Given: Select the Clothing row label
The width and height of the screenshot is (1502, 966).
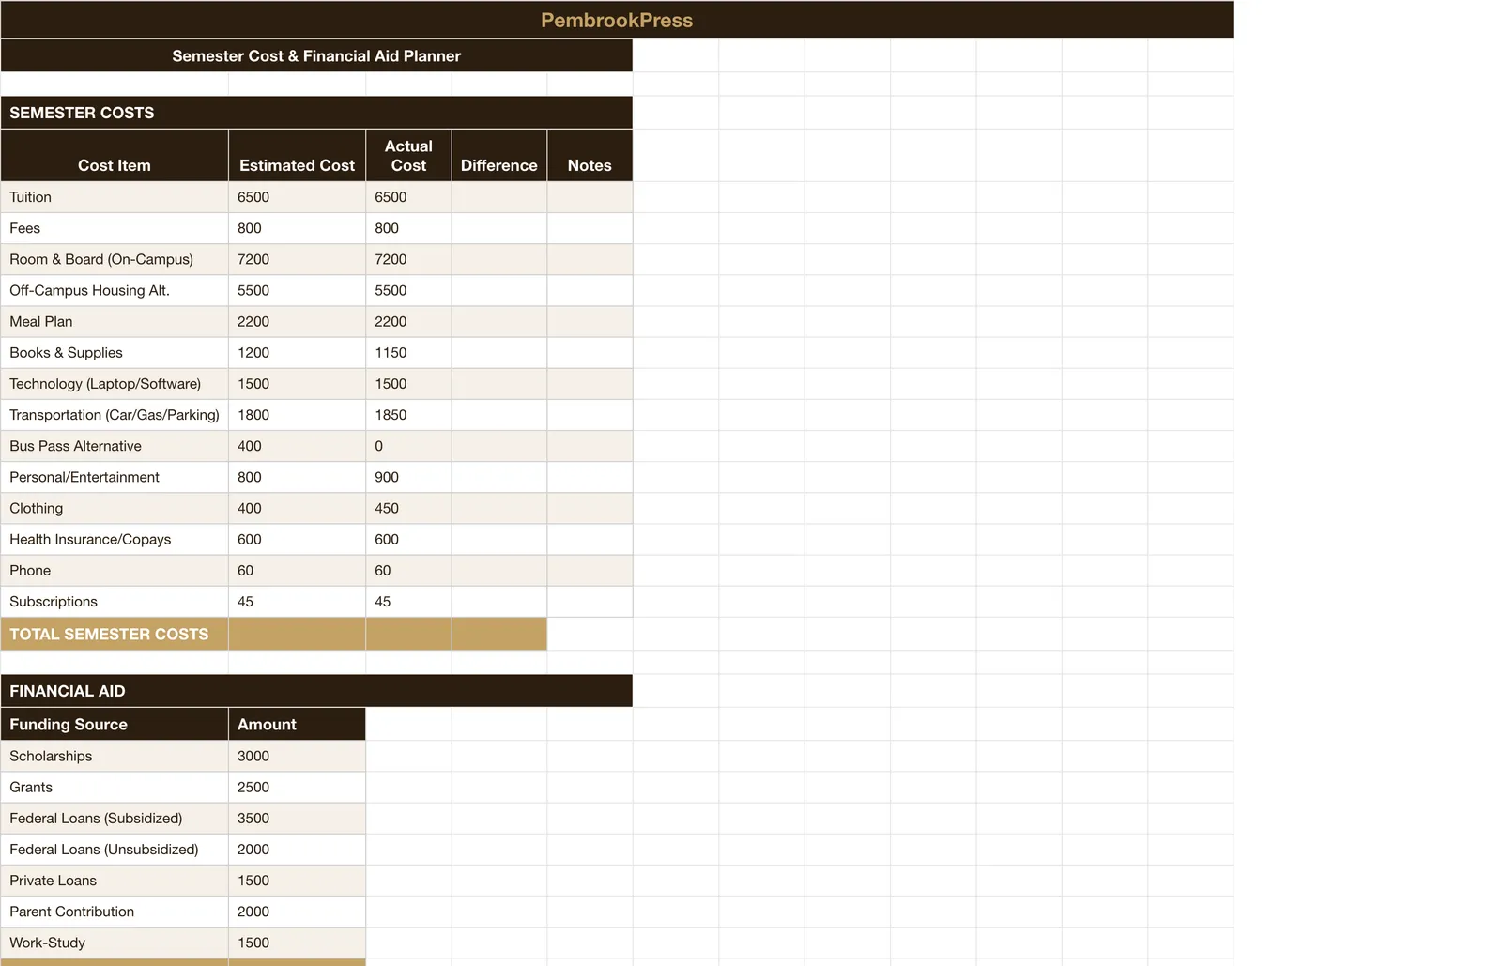Looking at the screenshot, I should pos(115,508).
